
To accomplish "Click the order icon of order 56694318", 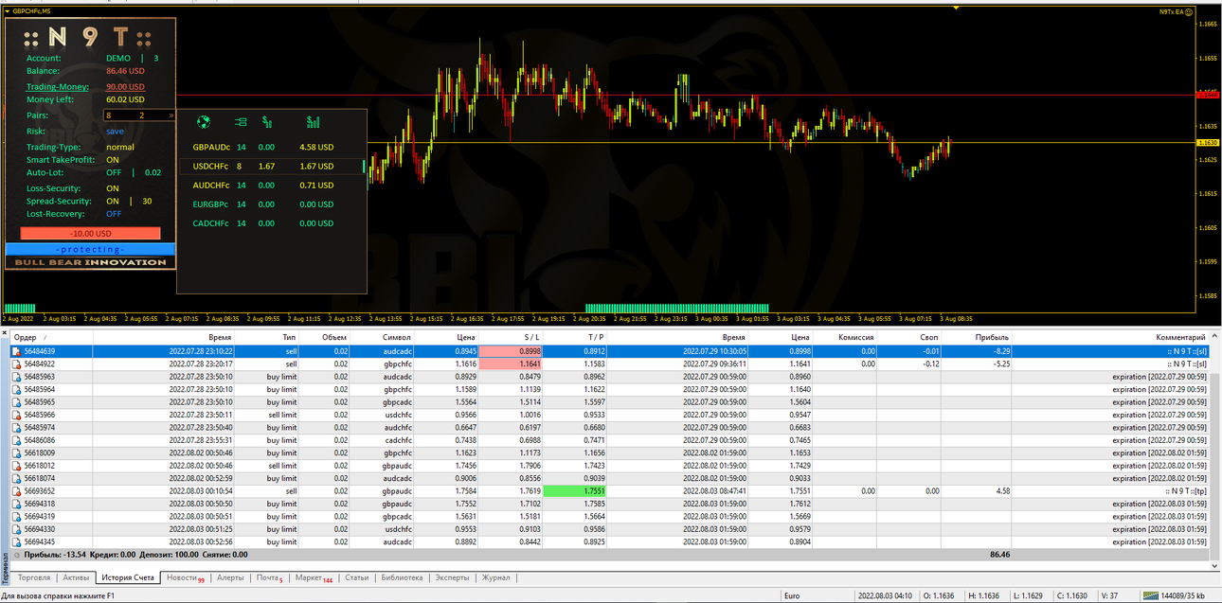I will [x=16, y=505].
